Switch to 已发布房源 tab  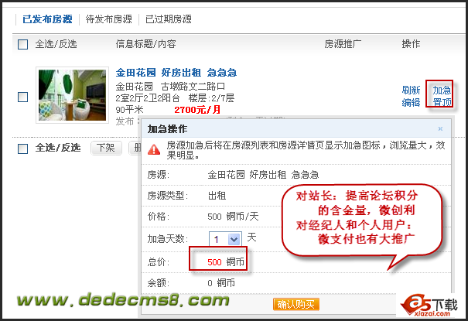[x=47, y=19]
